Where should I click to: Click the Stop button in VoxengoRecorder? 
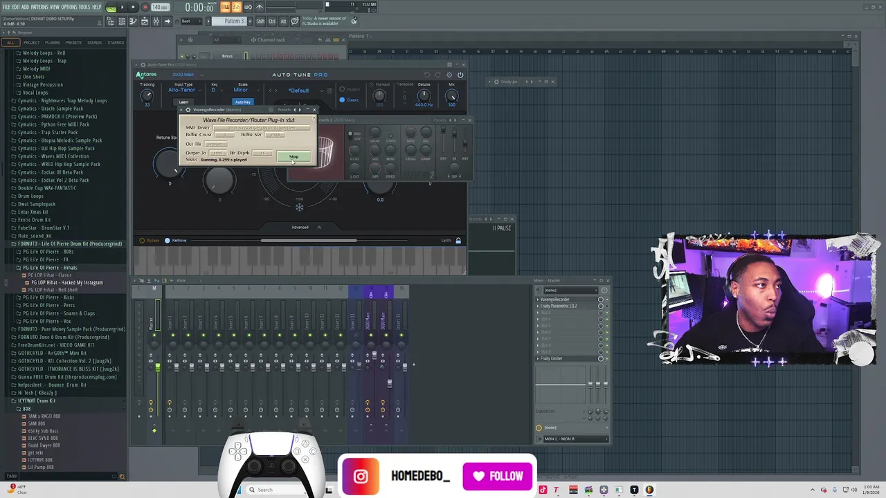pos(293,157)
